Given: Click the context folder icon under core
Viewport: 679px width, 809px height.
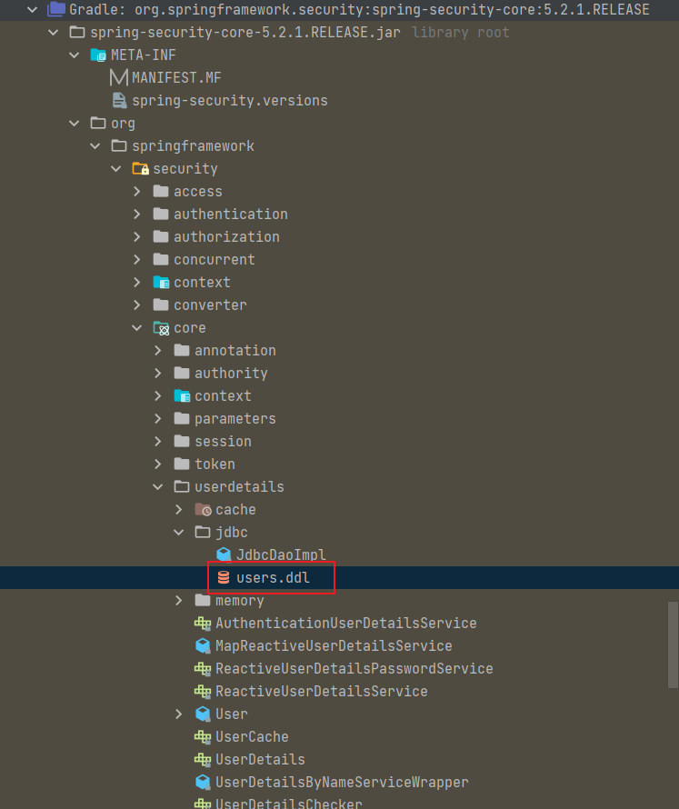Looking at the screenshot, I should coord(182,395).
